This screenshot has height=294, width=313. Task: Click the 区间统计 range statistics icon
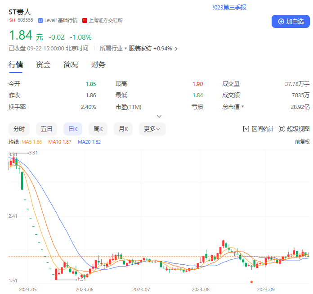click(246, 129)
